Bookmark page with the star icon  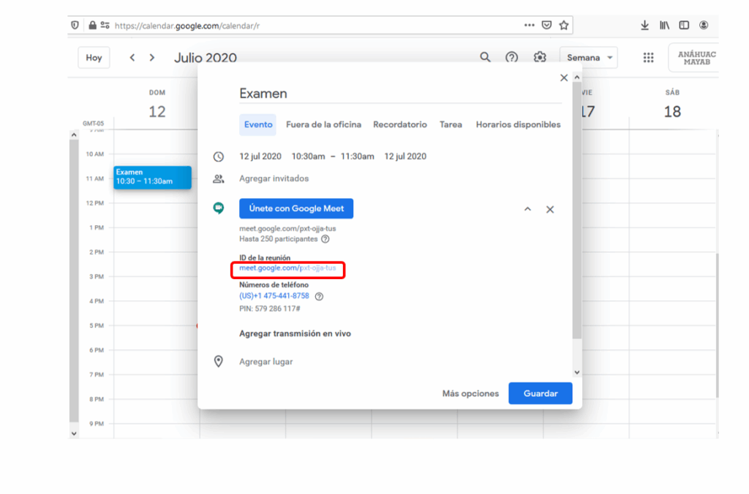pyautogui.click(x=564, y=25)
